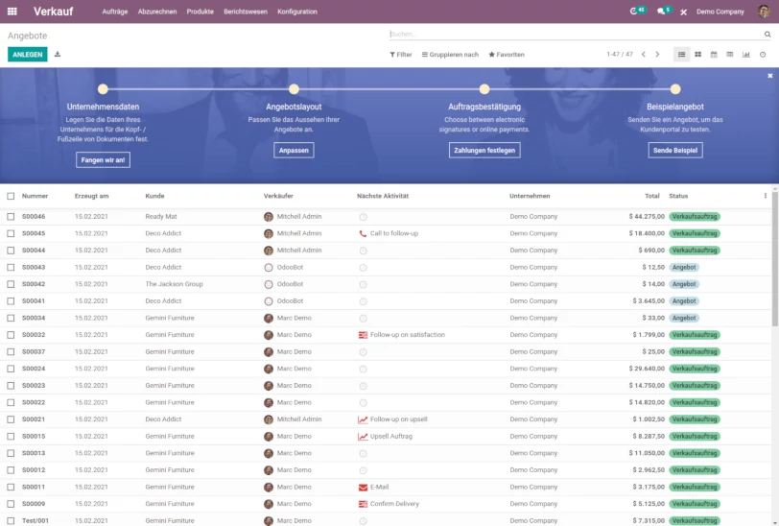Open the Demo Company switcher
This screenshot has height=526, width=779.
[x=720, y=12]
